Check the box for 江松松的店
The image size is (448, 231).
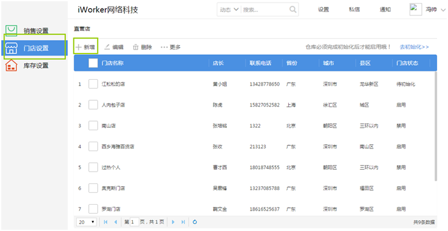[93, 84]
